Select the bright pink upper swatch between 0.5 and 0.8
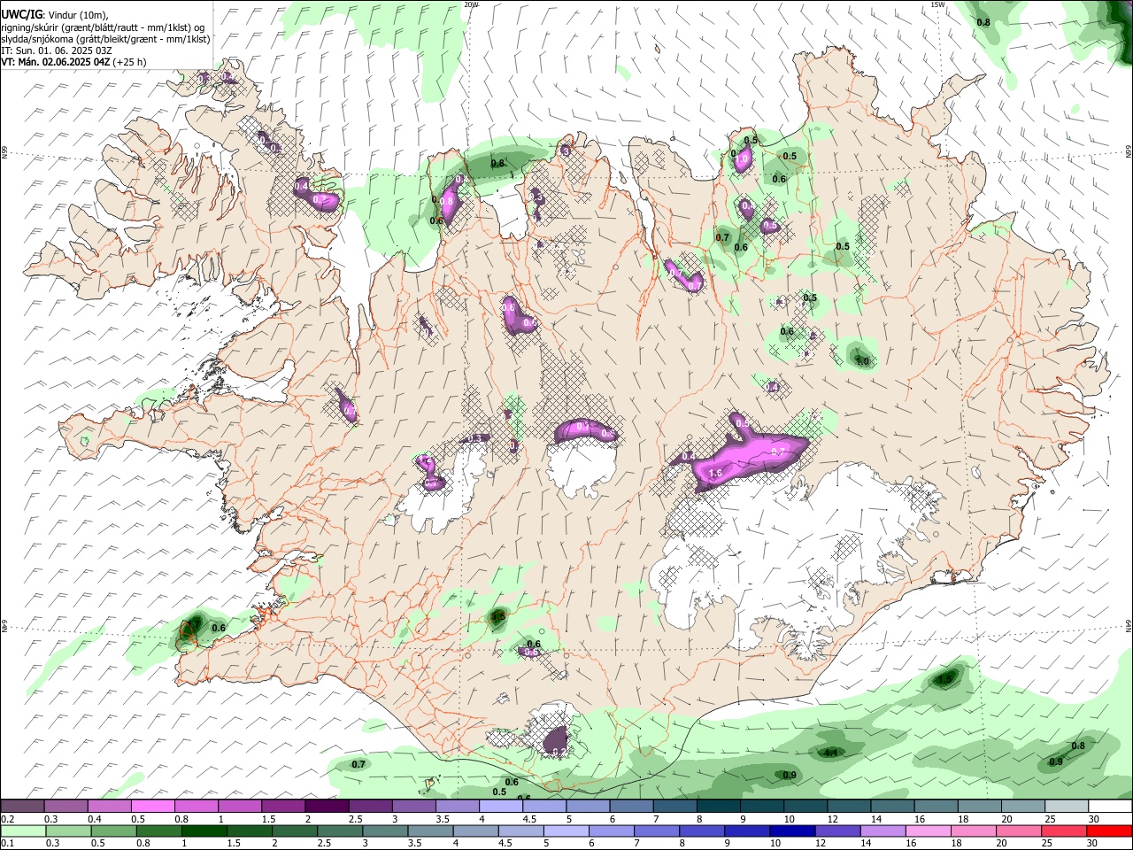The height and width of the screenshot is (850, 1133). click(x=154, y=807)
